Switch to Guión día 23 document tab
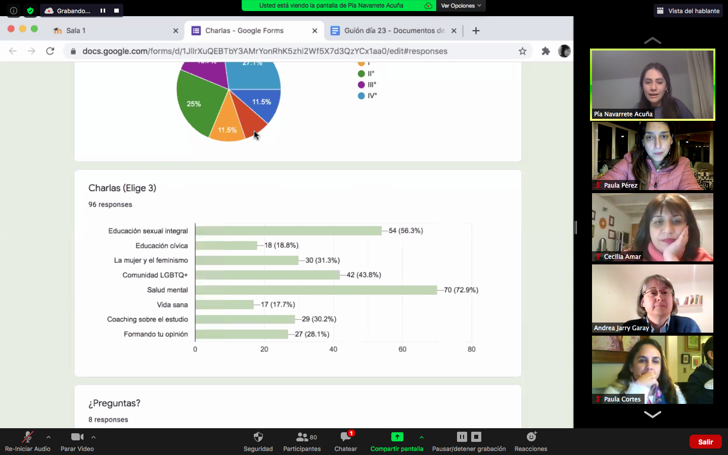728x455 pixels. (x=389, y=31)
